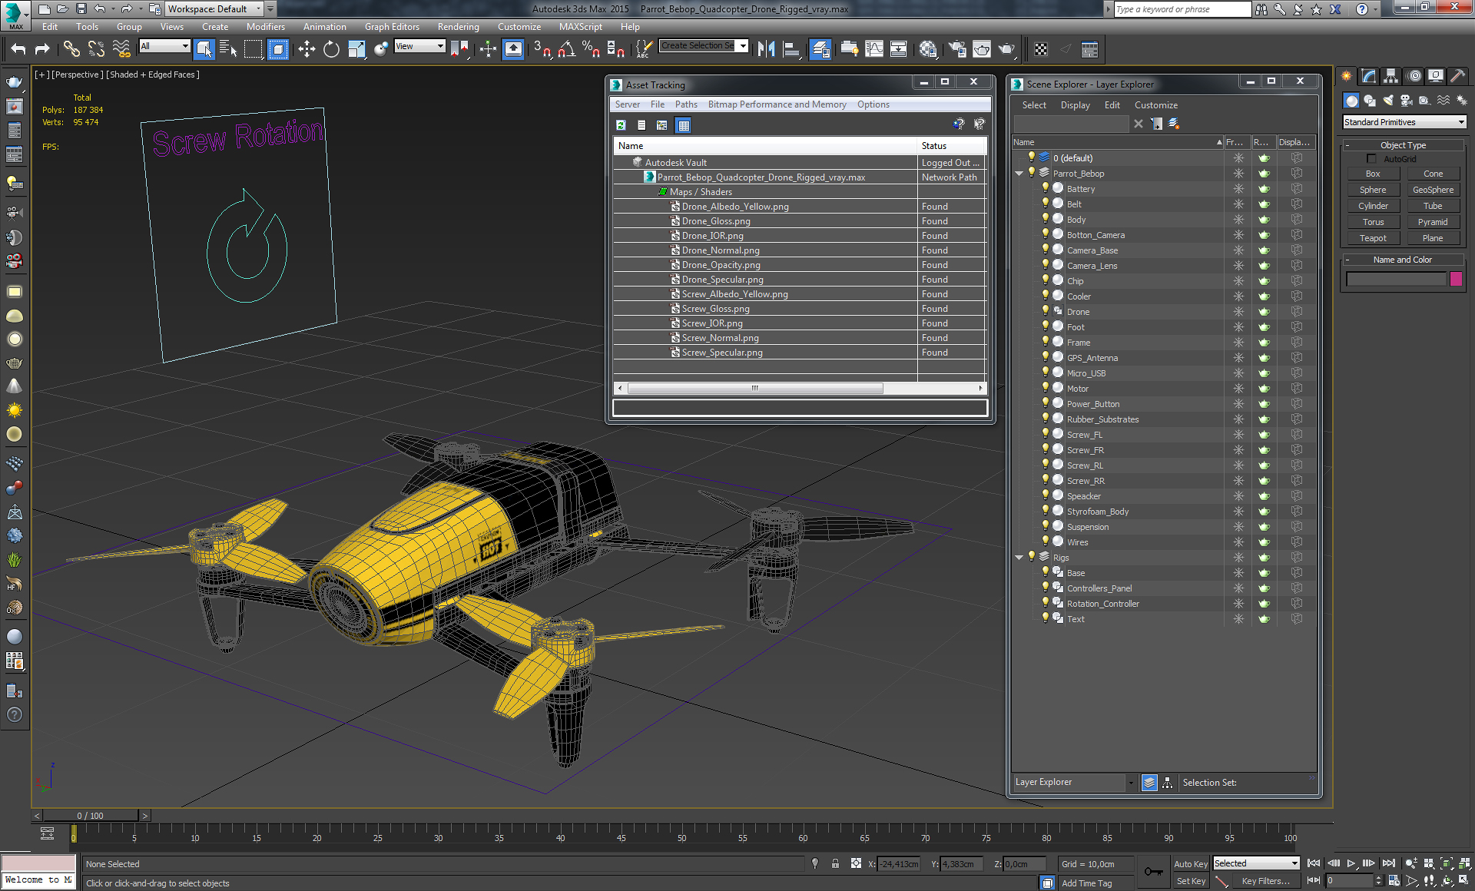The height and width of the screenshot is (891, 1475).
Task: Activate the Unlink Selection tool
Action: [96, 49]
